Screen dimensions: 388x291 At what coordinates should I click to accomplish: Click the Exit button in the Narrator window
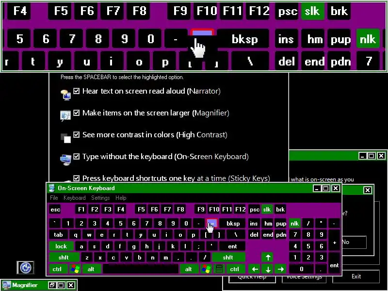coord(356,276)
